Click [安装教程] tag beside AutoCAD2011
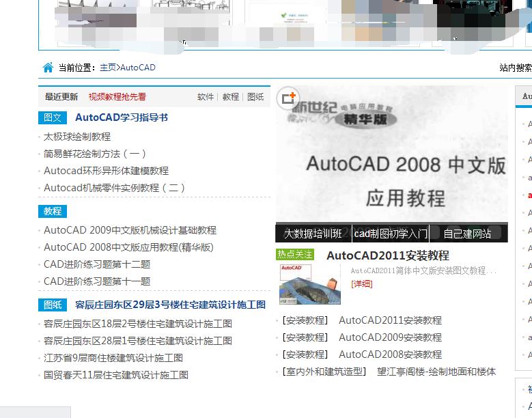Viewport: 532px width, 418px height. point(305,320)
